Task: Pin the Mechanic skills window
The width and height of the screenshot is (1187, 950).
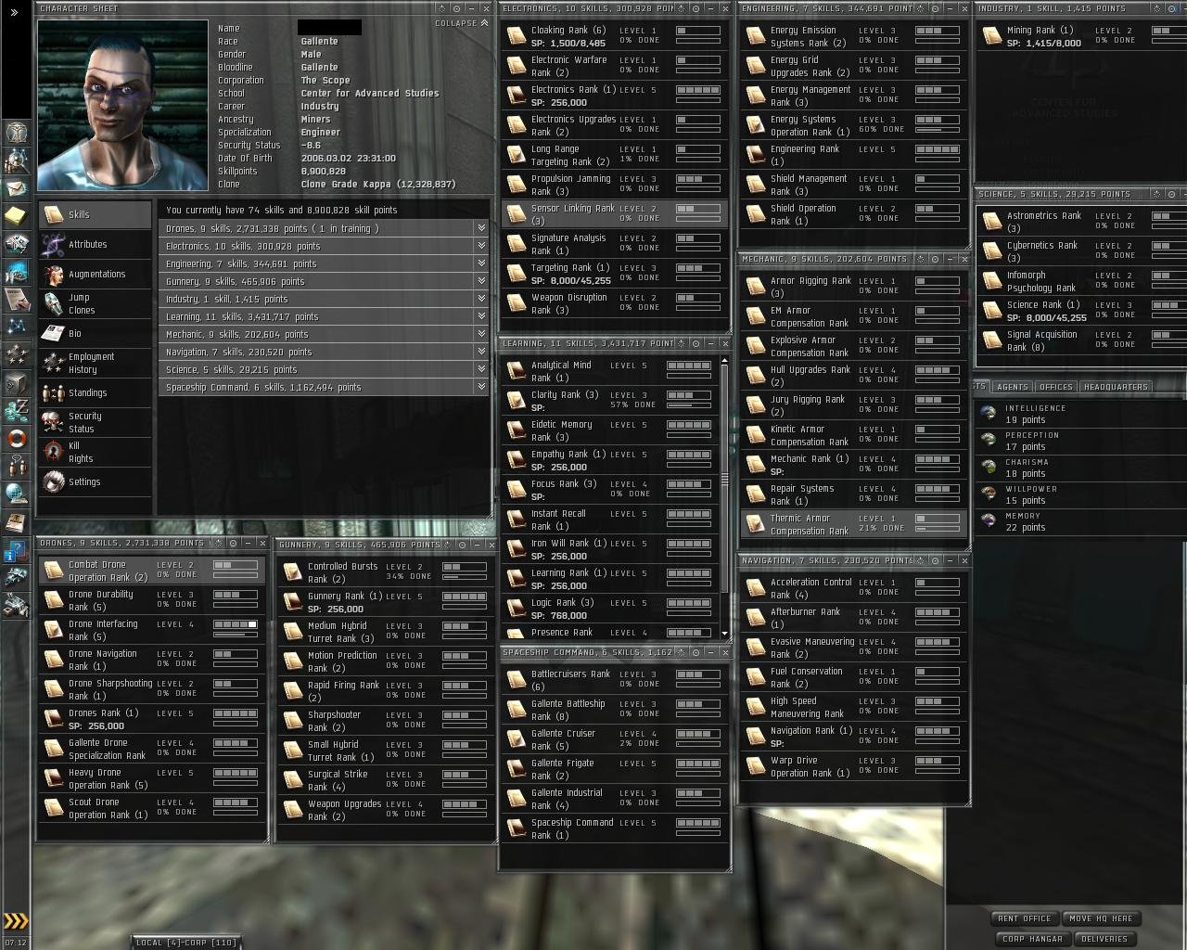Action: 935,259
